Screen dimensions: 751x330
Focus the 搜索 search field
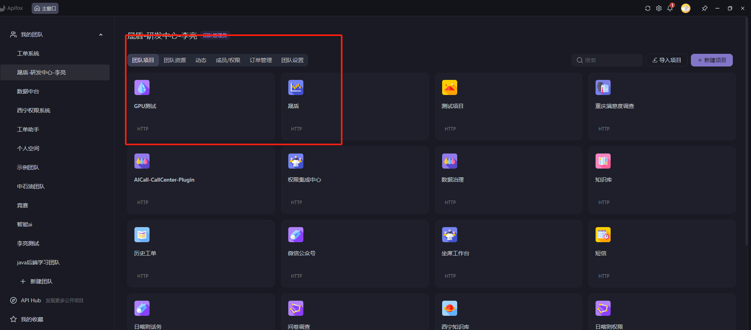tap(607, 60)
